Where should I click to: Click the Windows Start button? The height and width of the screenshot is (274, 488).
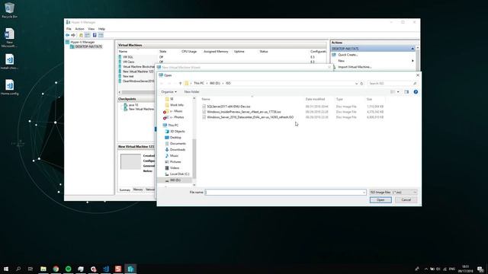[6, 269]
